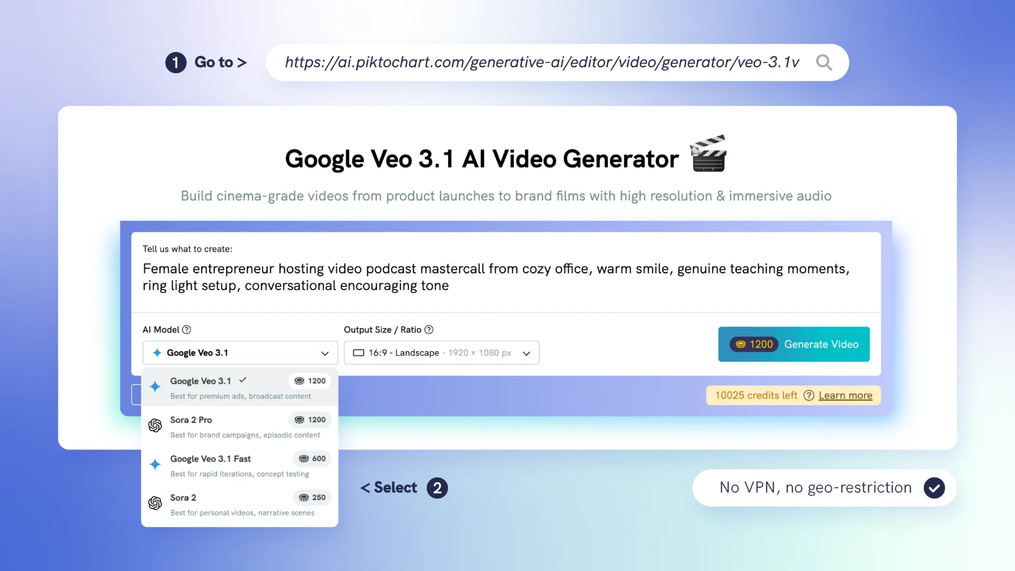Image resolution: width=1015 pixels, height=571 pixels.
Task: Click the help icon beside credits left badge
Action: pos(808,396)
